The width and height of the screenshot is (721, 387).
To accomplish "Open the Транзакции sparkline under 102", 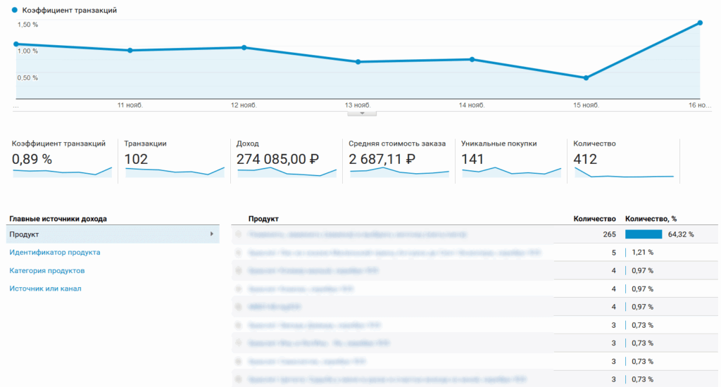I will (175, 172).
